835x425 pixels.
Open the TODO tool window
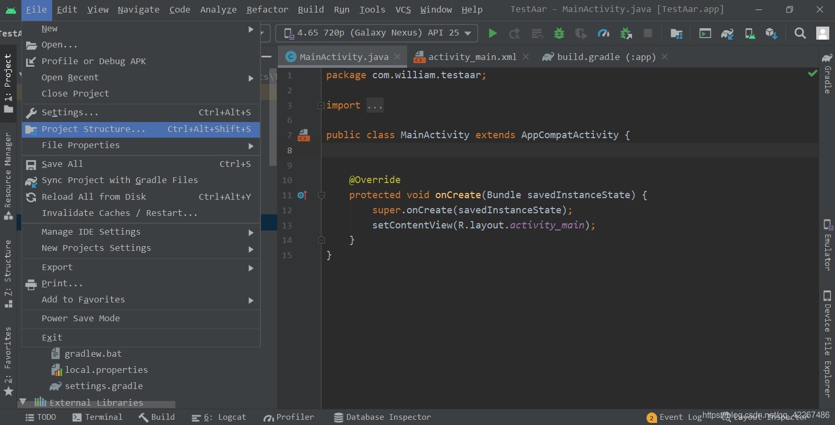[41, 417]
